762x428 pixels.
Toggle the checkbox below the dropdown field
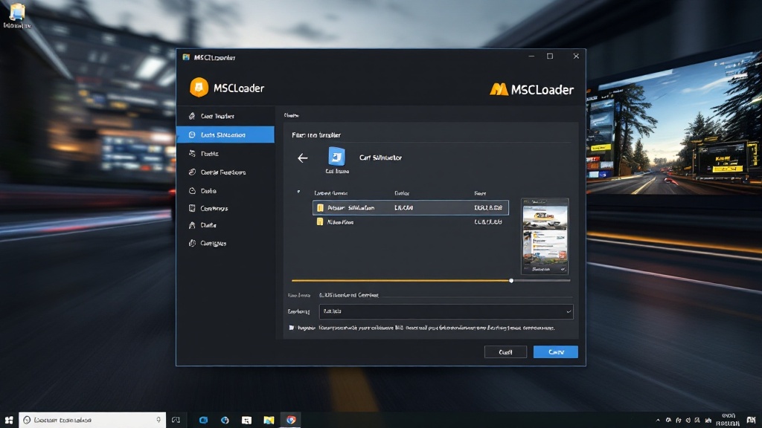pyautogui.click(x=292, y=328)
